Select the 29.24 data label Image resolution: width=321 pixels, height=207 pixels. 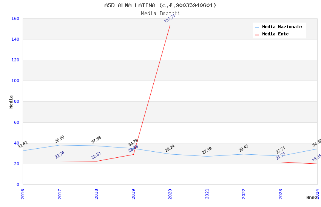[170, 148]
